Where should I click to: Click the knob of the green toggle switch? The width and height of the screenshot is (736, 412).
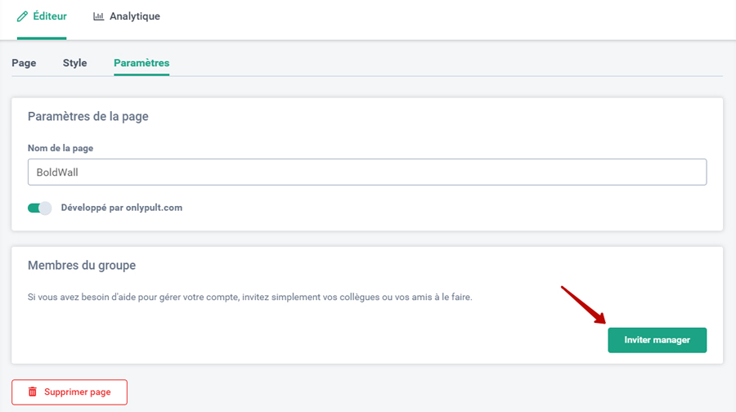tap(45, 208)
